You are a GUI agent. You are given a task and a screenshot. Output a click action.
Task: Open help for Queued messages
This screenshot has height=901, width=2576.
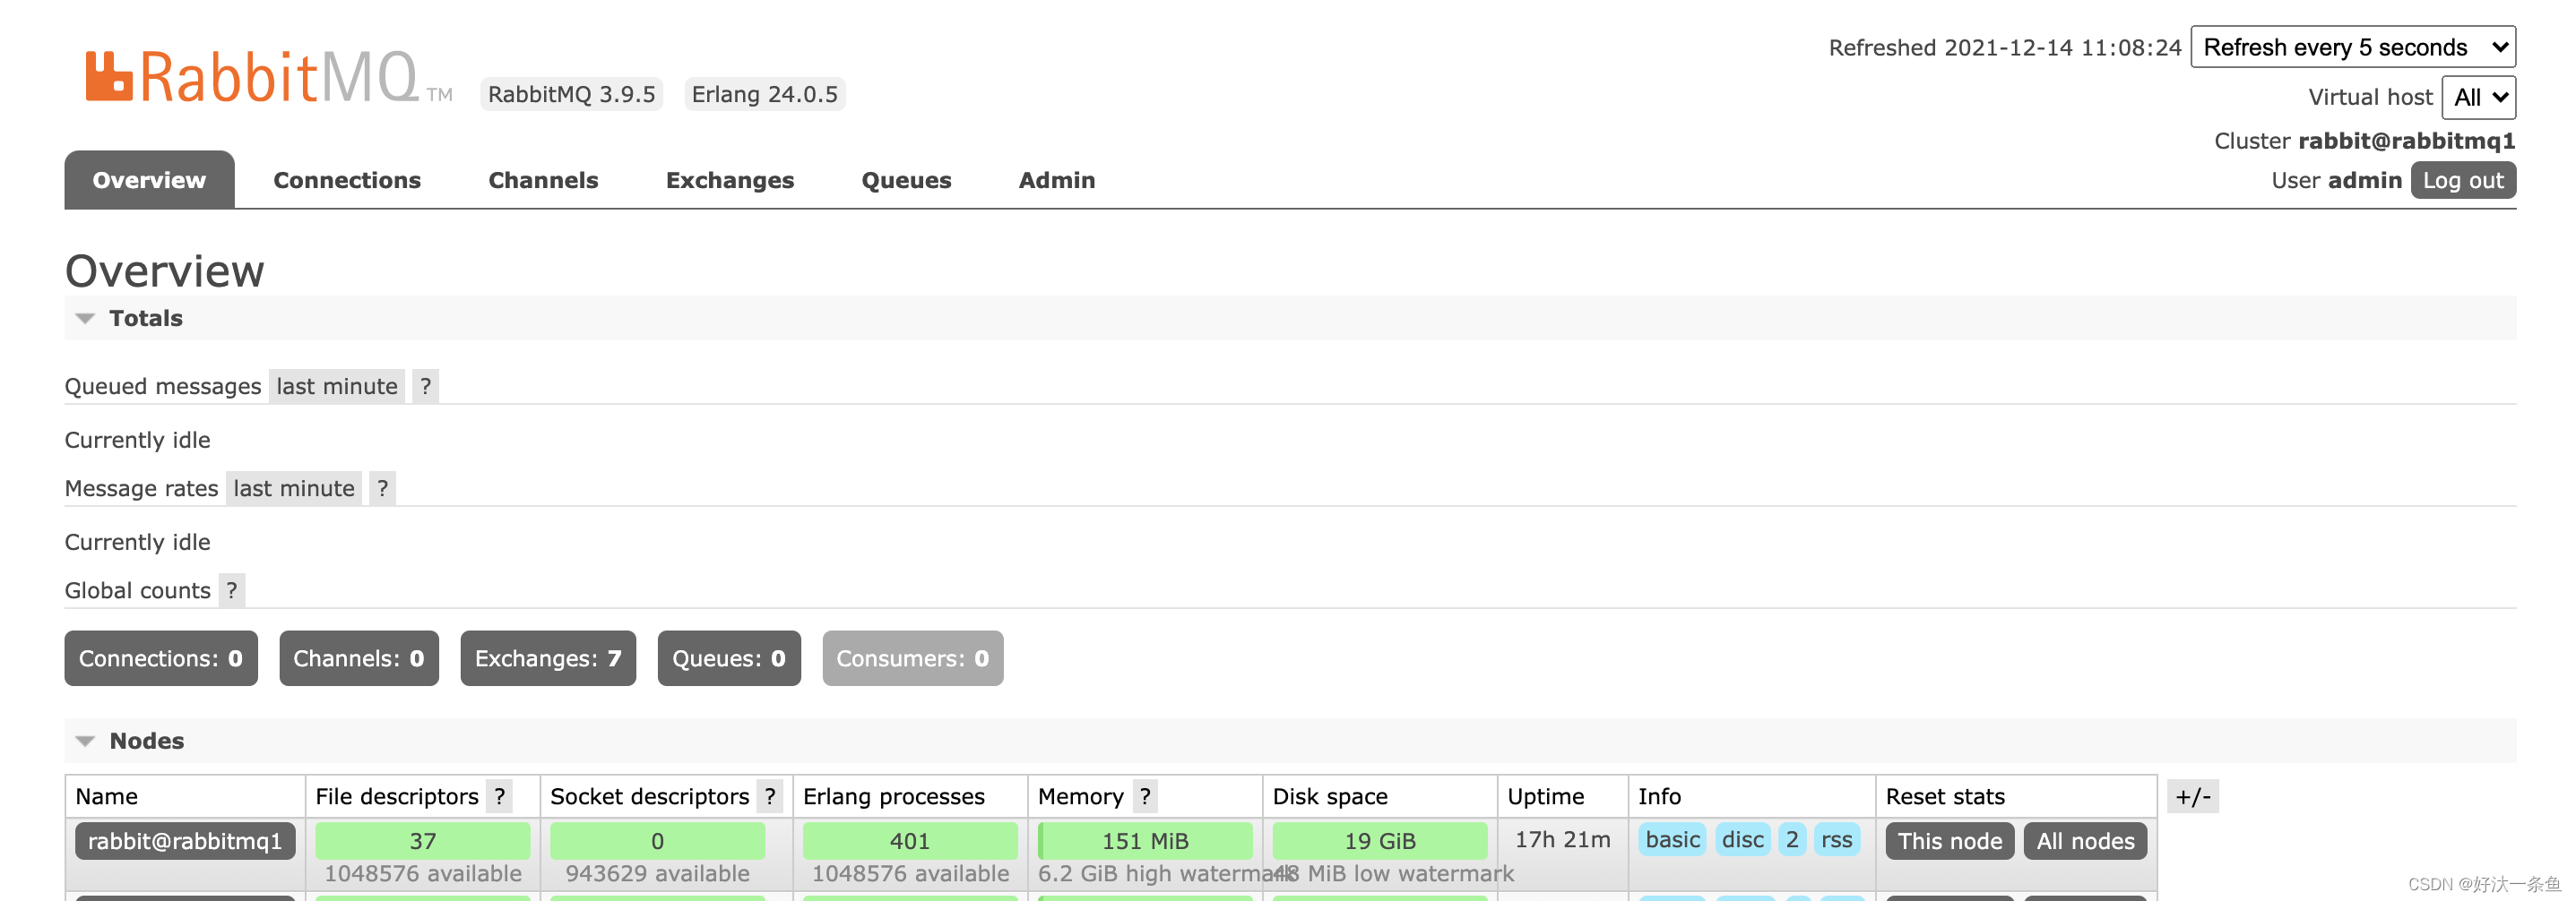click(x=425, y=386)
